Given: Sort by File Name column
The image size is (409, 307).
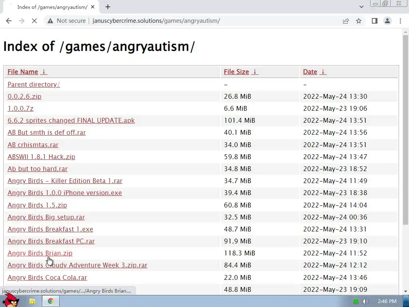Looking at the screenshot, I should [x=23, y=72].
